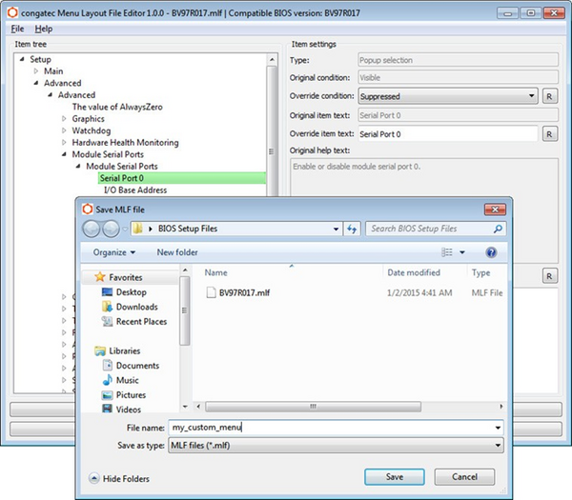Open the Help menu
Viewport: 572px width, 500px height.
point(44,29)
